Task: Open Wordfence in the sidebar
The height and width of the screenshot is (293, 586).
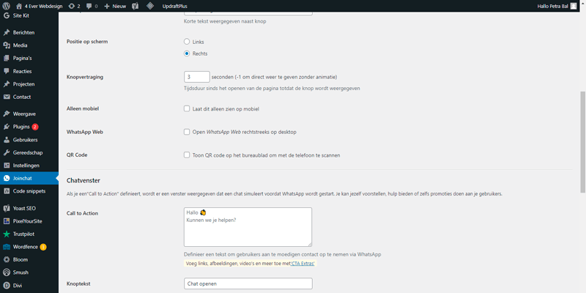Action: click(26, 247)
